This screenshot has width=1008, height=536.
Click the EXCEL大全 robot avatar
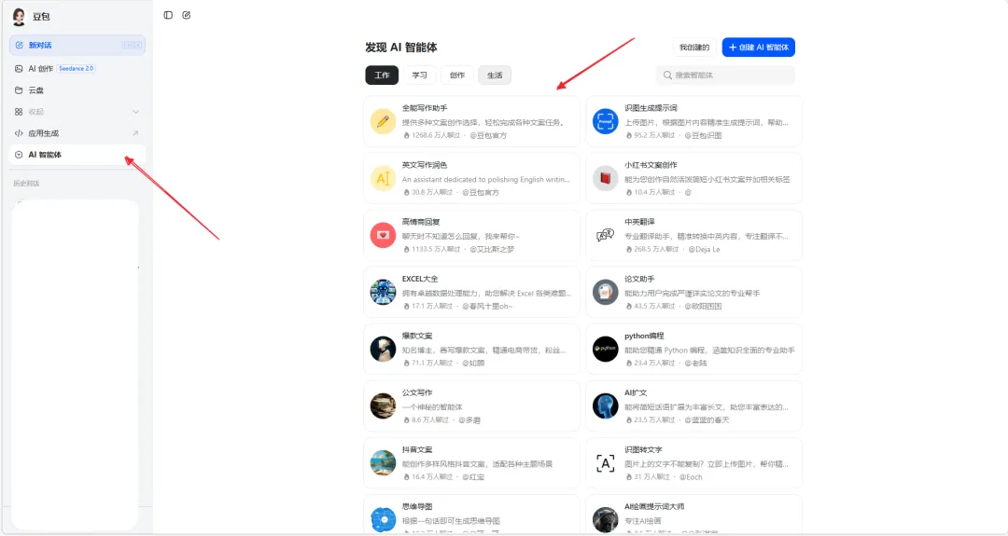click(x=383, y=292)
